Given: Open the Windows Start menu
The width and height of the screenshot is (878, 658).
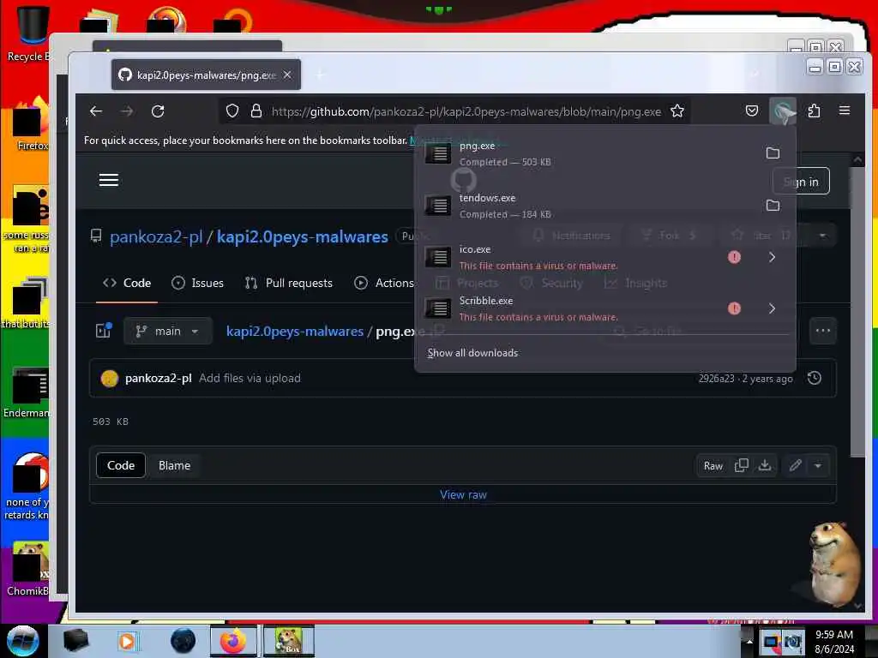Looking at the screenshot, I should click(x=22, y=641).
